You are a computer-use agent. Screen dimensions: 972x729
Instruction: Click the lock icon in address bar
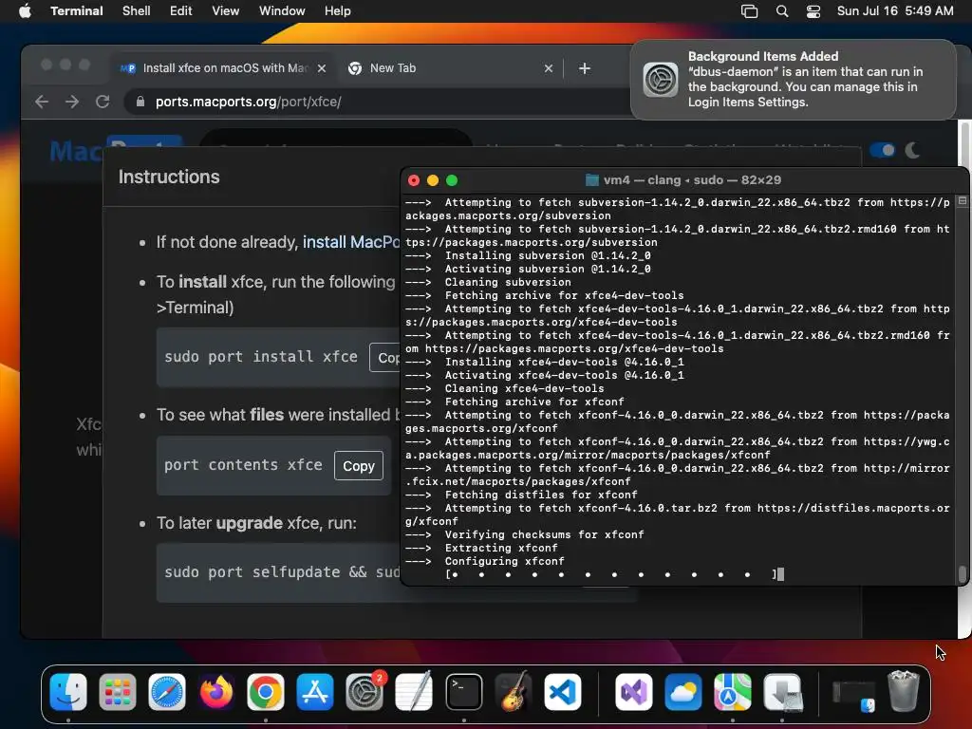click(x=140, y=102)
